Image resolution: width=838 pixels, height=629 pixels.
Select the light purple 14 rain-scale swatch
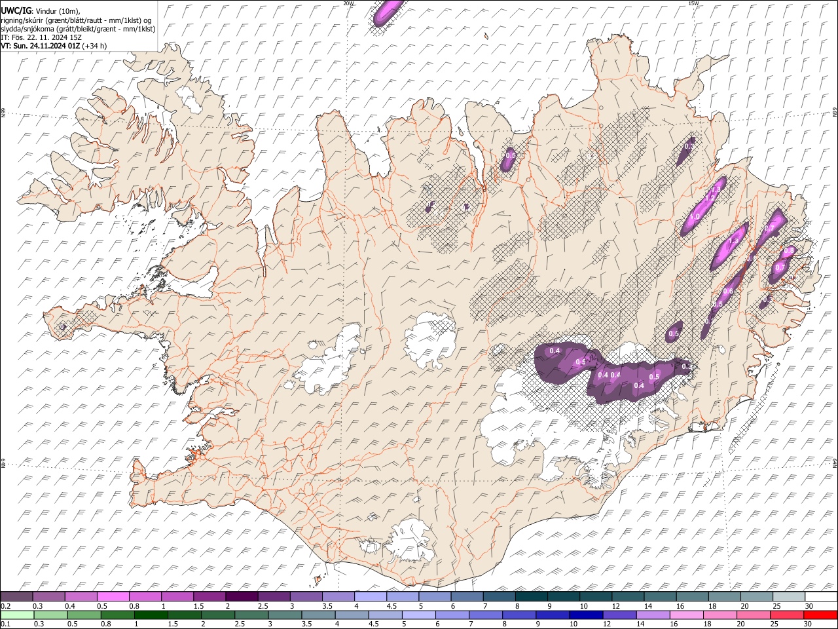[653, 615]
